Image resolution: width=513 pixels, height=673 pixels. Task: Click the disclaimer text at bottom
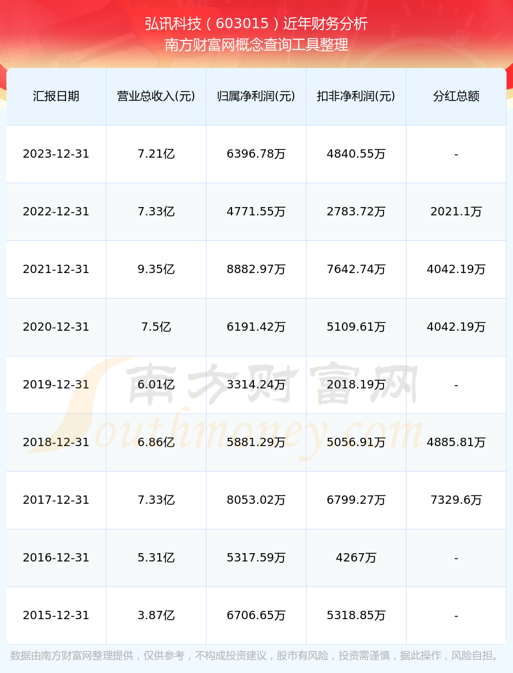[256, 656]
